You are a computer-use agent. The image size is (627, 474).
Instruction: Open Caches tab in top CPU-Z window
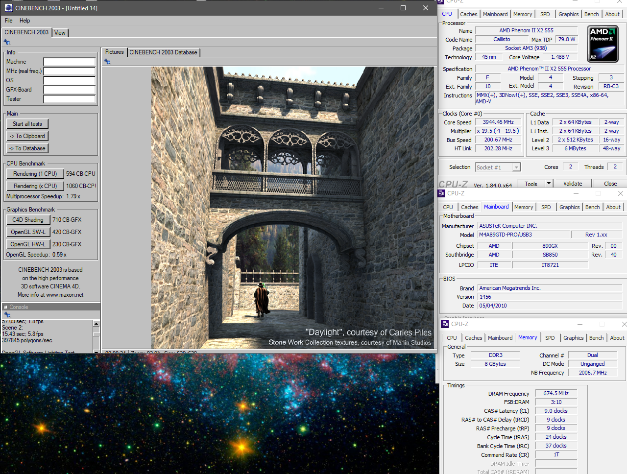(x=468, y=14)
